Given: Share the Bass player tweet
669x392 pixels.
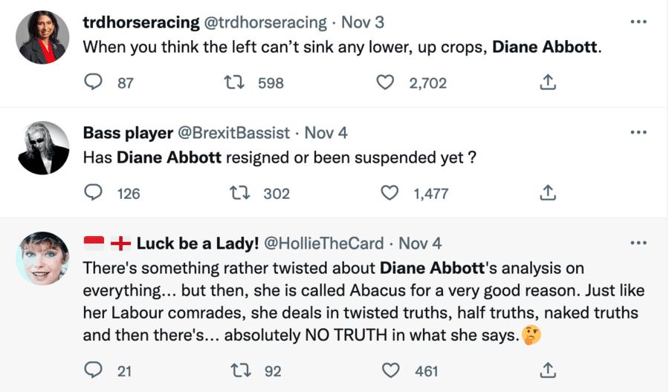Looking at the screenshot, I should [x=548, y=193].
